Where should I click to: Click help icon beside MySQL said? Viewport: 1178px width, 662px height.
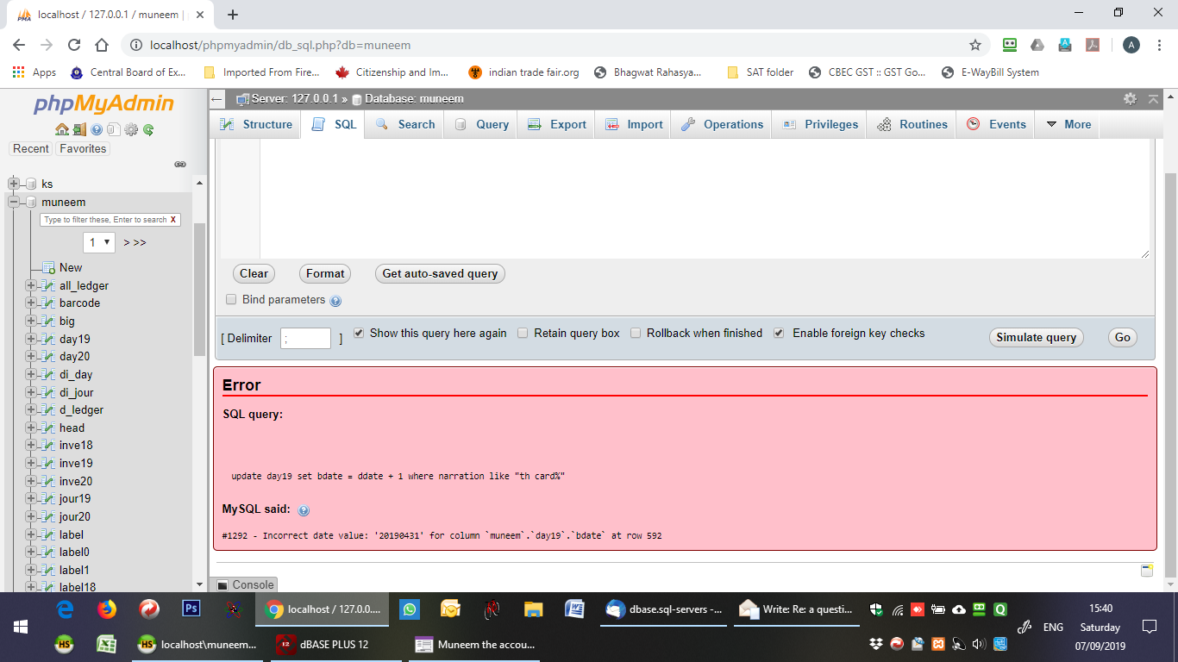(304, 510)
